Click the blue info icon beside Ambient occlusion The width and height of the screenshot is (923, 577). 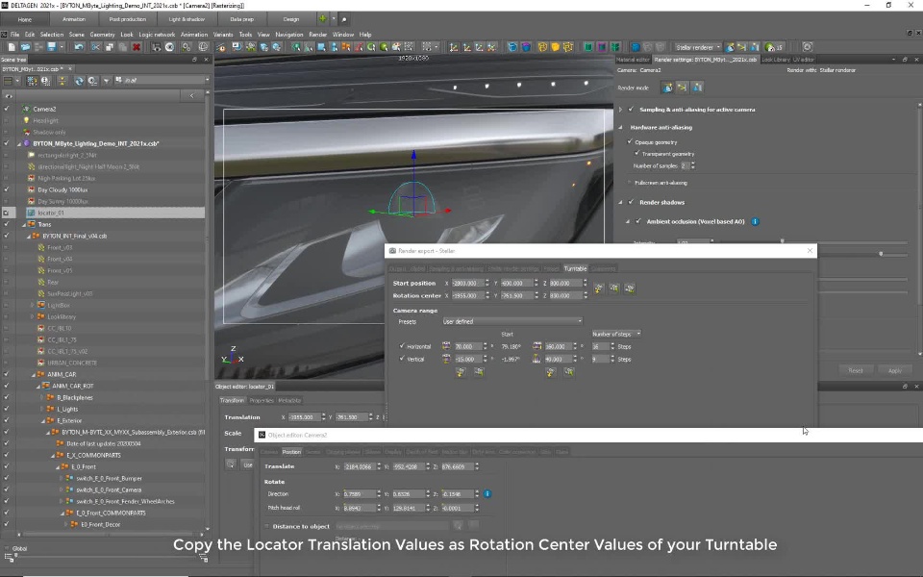tap(755, 221)
